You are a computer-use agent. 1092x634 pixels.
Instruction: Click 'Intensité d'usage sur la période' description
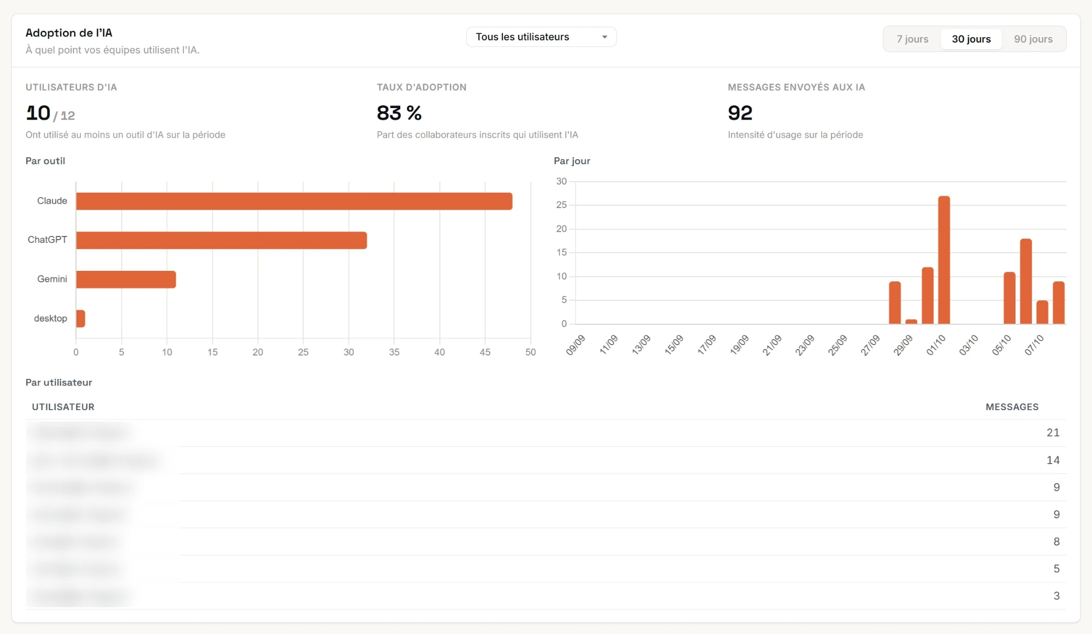795,135
